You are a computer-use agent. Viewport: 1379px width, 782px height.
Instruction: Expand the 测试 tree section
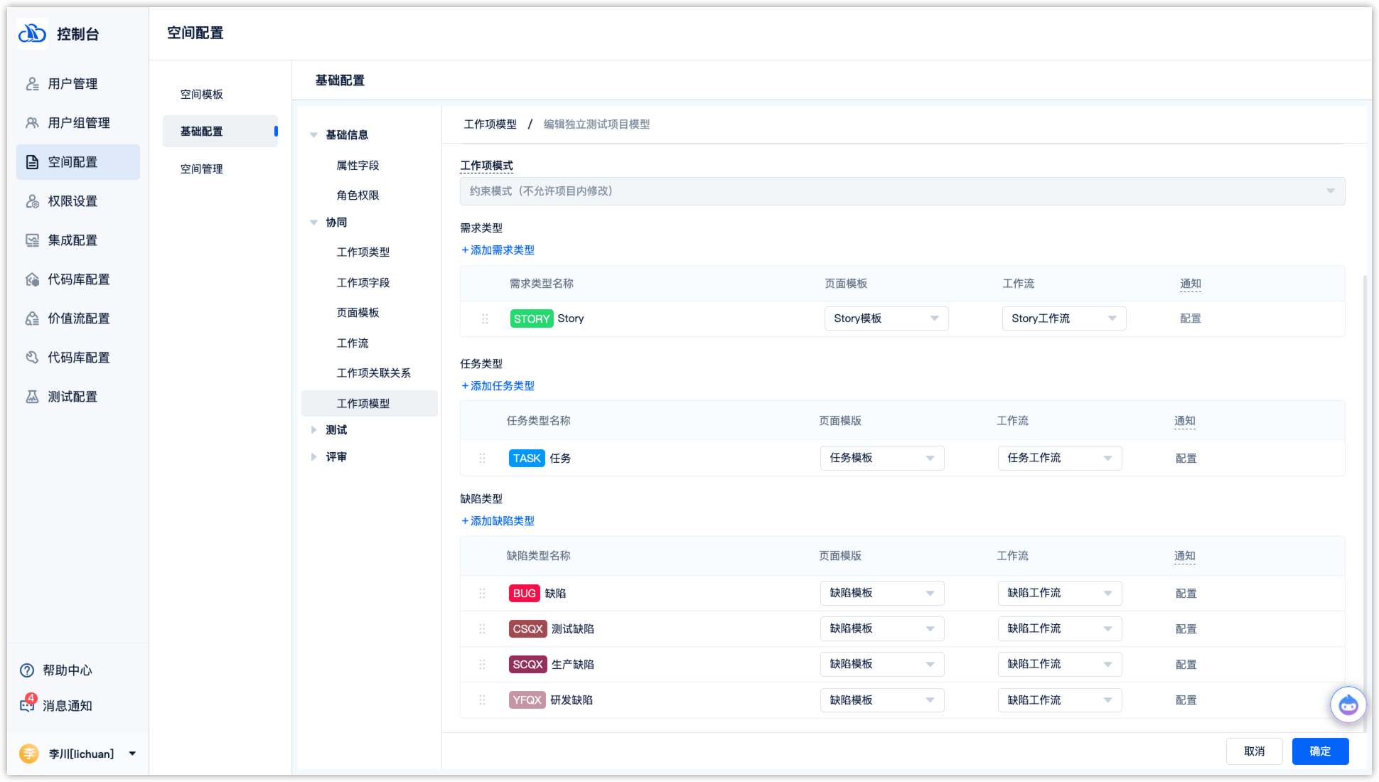[313, 430]
